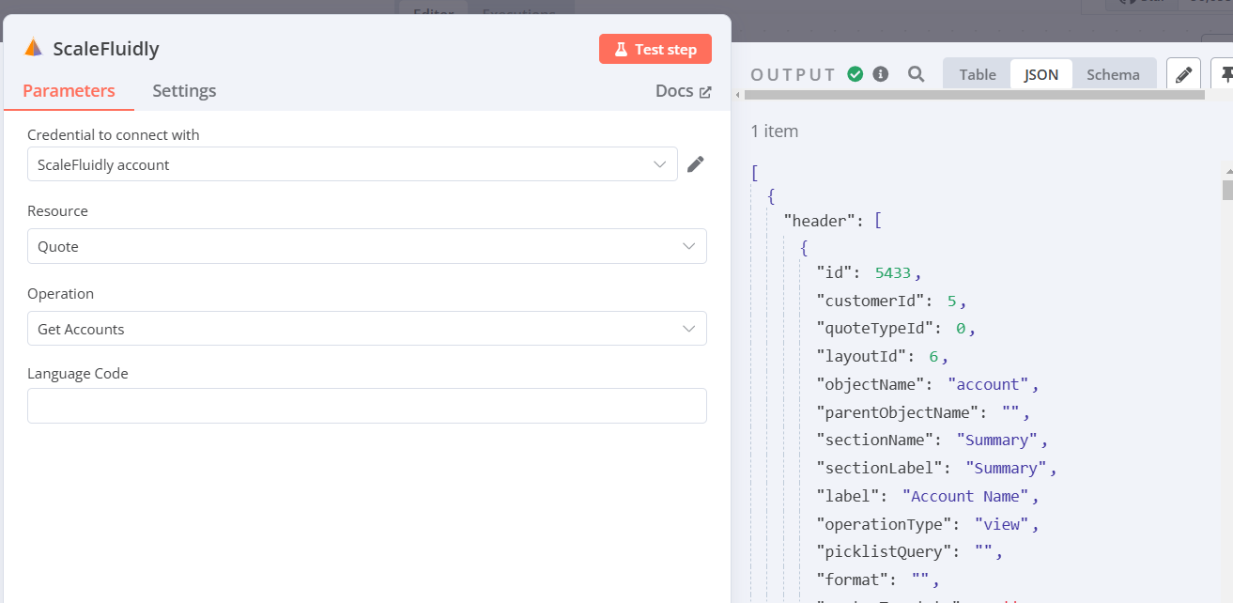Click the operationType value "view"
Screen dimensions: 1233x603
point(1002,523)
